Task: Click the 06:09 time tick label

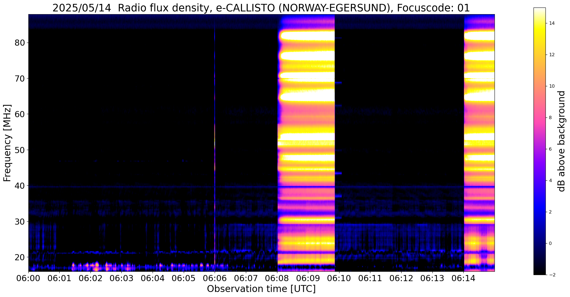Action: click(x=308, y=278)
